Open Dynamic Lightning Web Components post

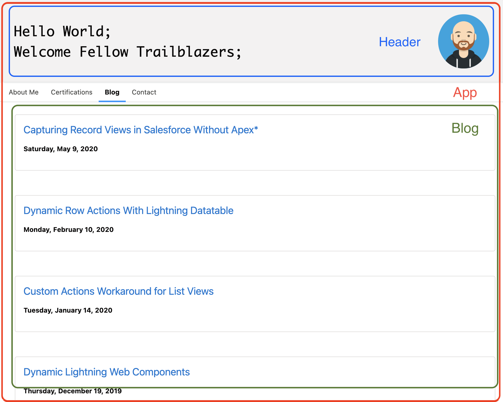coord(107,372)
